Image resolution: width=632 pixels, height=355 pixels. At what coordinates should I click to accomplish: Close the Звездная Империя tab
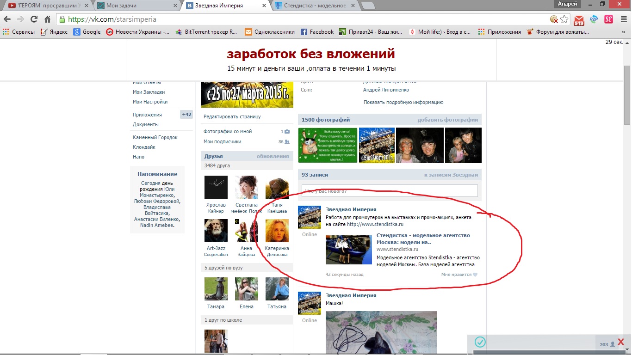click(264, 6)
